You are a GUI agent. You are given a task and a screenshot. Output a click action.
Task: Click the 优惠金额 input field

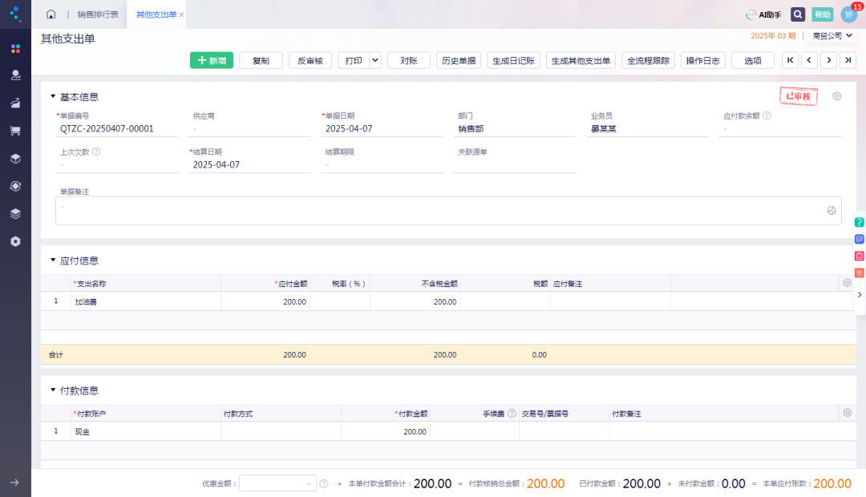[x=277, y=483]
